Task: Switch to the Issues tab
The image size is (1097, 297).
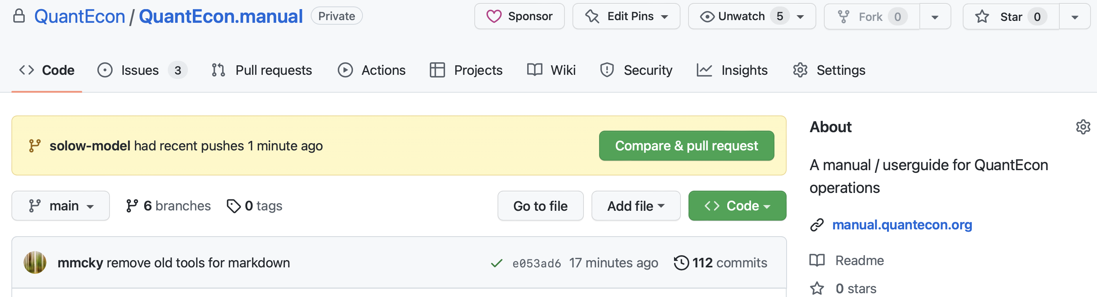Action: tap(140, 70)
